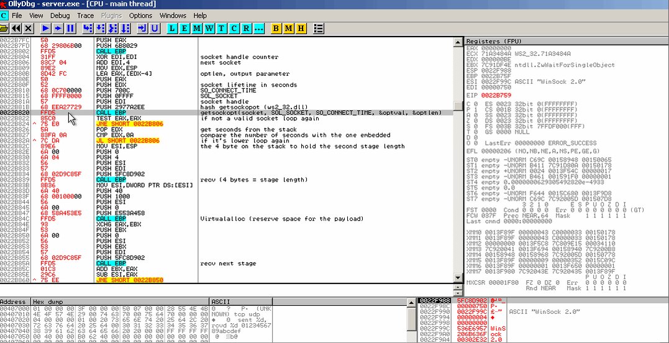The width and height of the screenshot is (669, 343).
Task: Select the PUSH E553A458 instruction row
Action: tap(227, 213)
